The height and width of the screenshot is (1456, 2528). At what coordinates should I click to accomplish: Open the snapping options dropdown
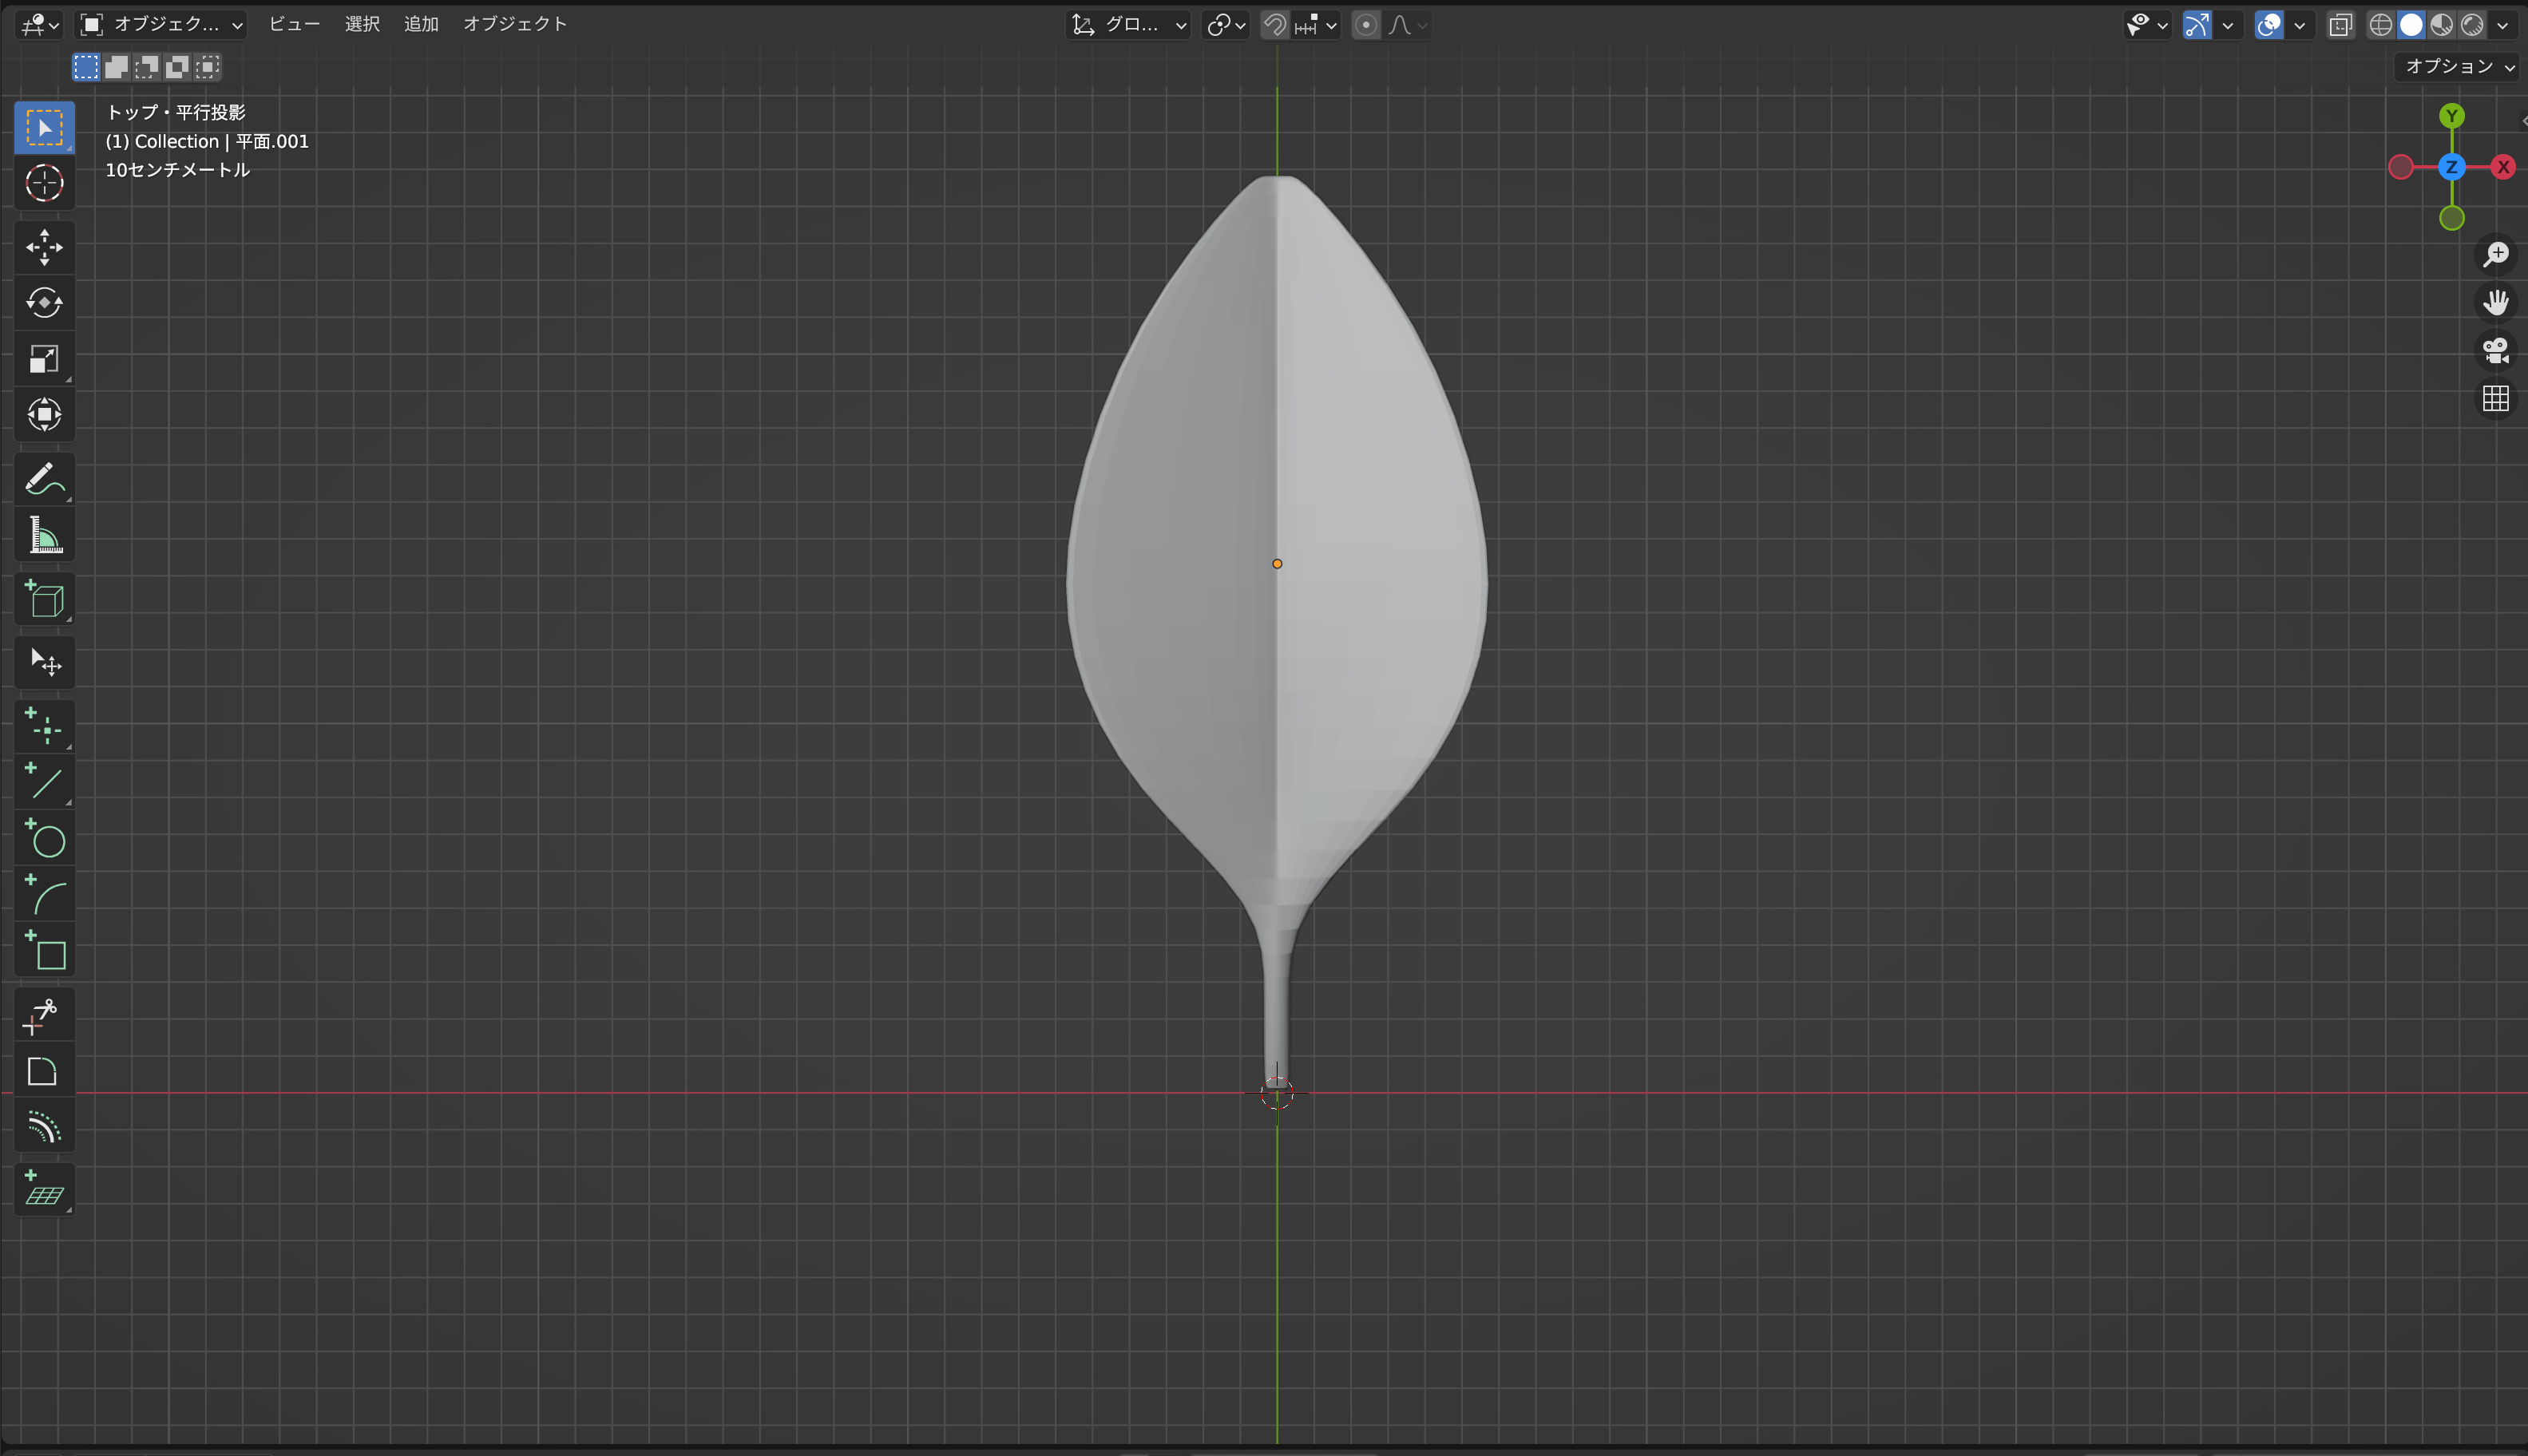(x=1316, y=25)
